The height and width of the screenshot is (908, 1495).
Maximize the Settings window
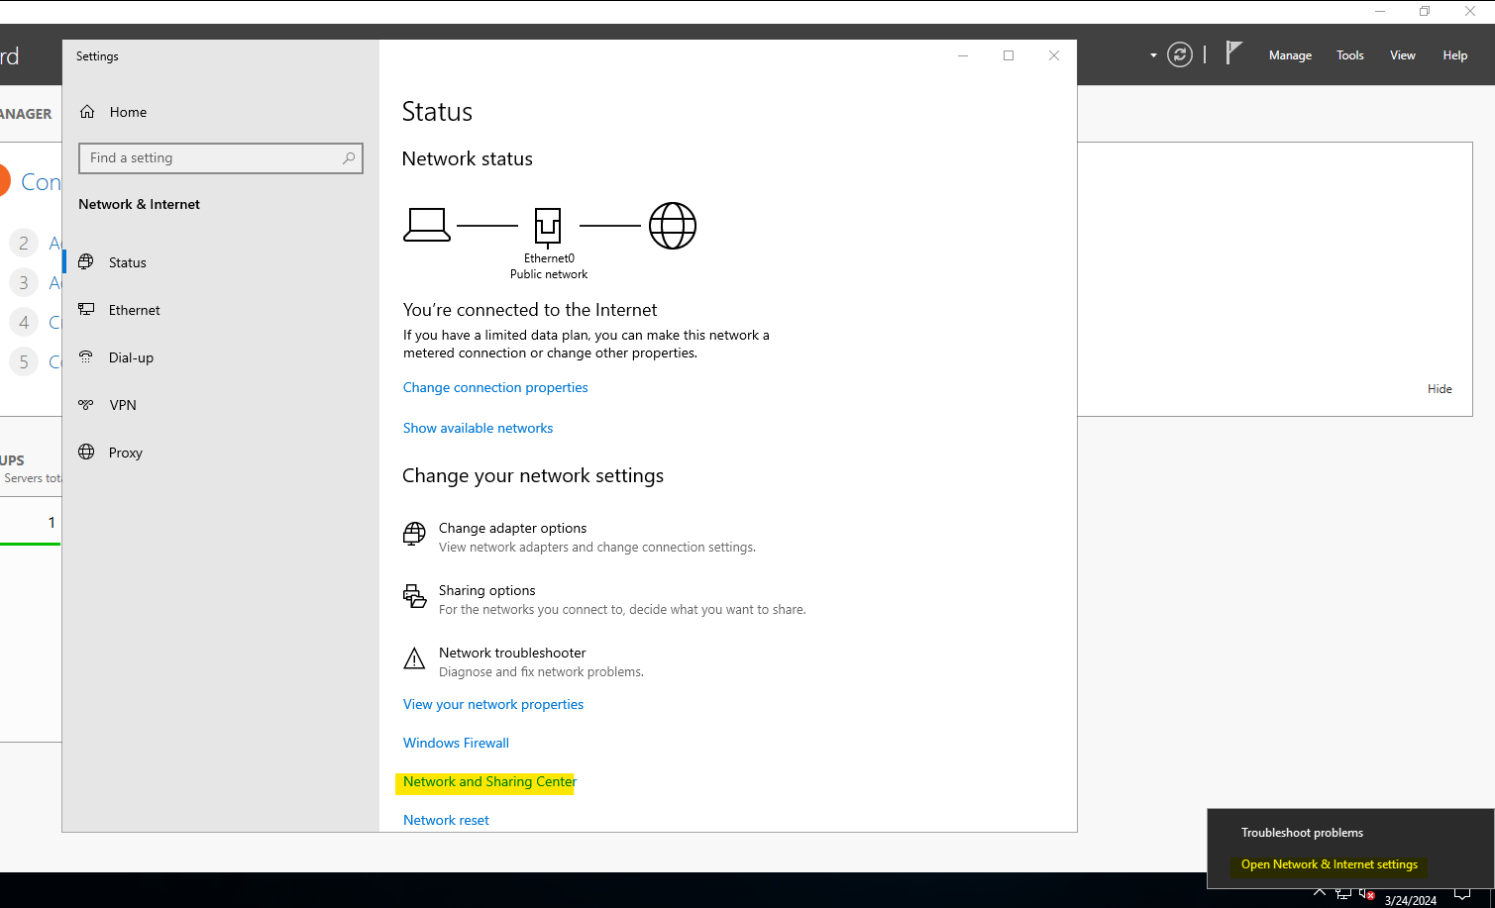(x=1009, y=55)
